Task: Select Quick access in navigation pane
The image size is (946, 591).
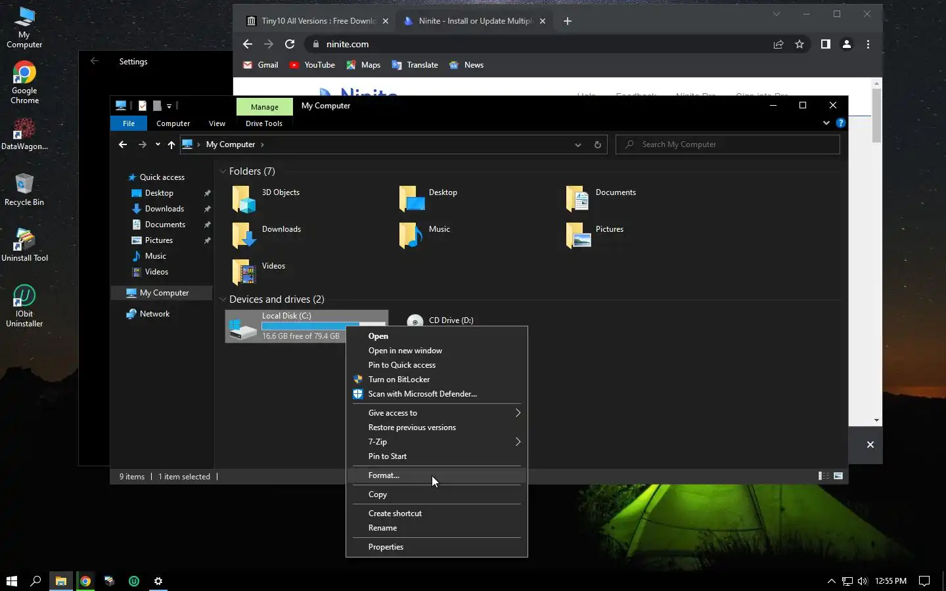Action: pos(162,177)
